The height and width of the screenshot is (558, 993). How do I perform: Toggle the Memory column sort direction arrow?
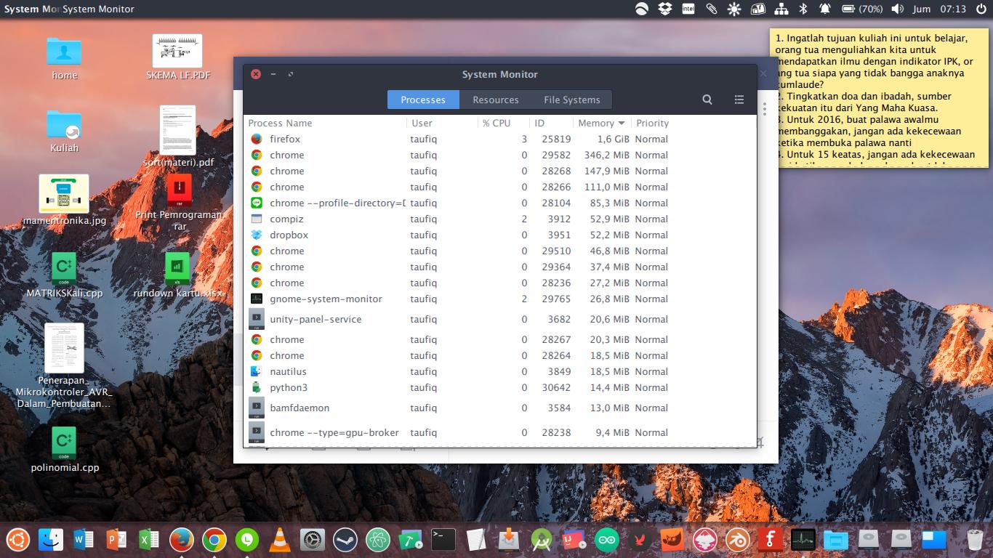pos(622,123)
